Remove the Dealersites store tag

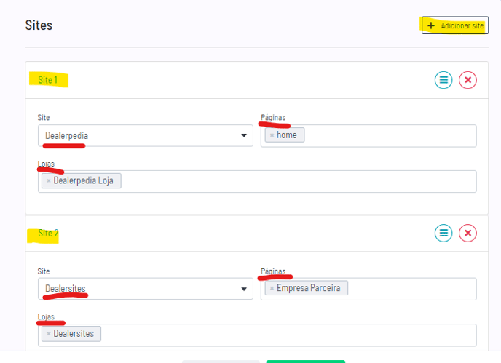coord(49,334)
